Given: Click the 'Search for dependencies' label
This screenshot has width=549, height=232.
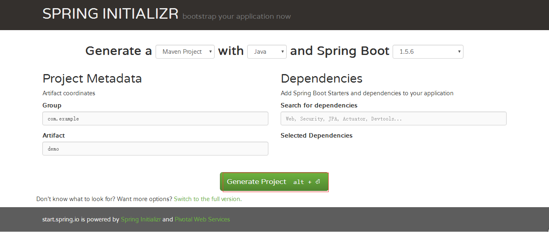Looking at the screenshot, I should tap(319, 105).
